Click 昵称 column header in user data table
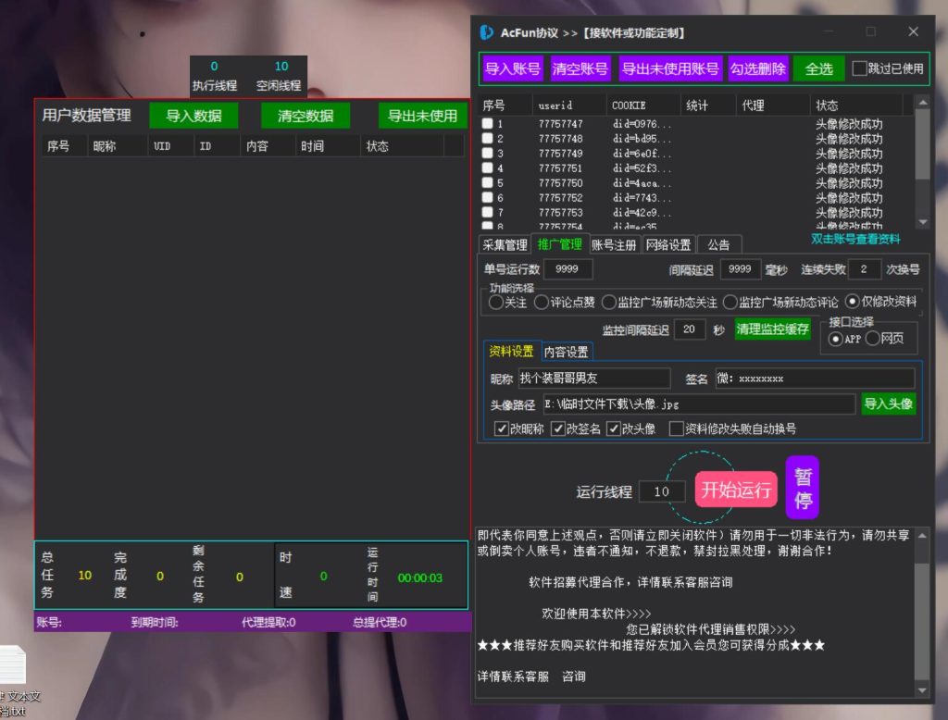Image resolution: width=948 pixels, height=720 pixels. tap(117, 146)
